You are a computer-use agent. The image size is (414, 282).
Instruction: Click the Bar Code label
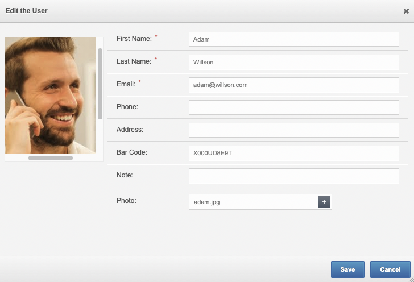pos(132,152)
